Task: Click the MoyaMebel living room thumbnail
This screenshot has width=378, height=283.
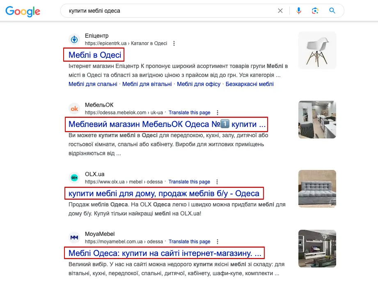Action: [x=317, y=249]
